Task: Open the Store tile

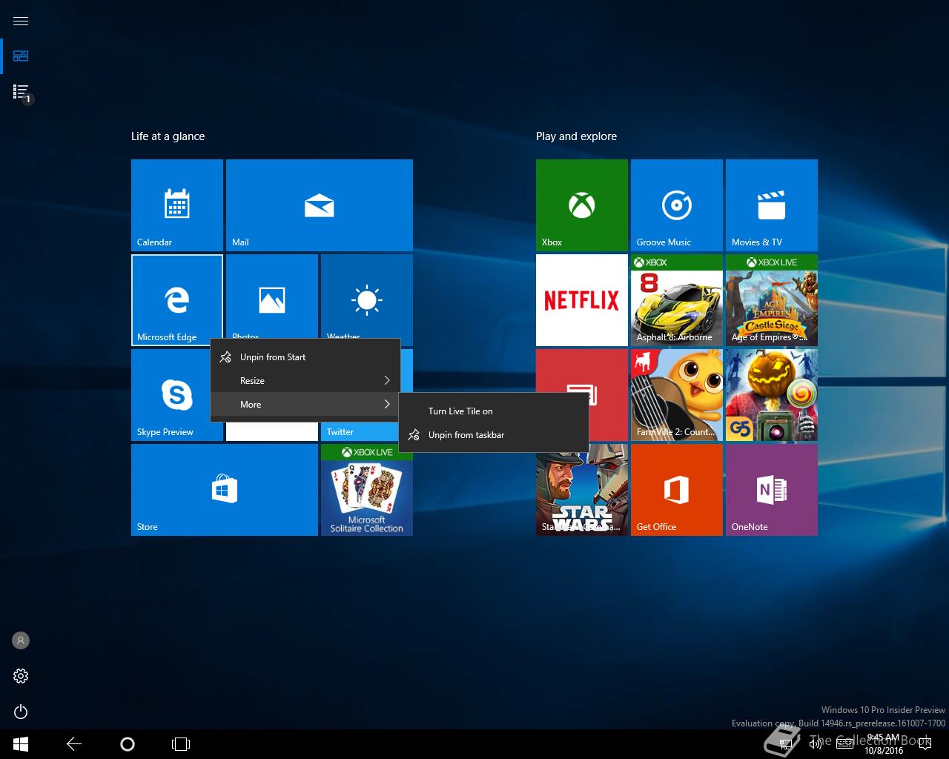Action: click(225, 490)
